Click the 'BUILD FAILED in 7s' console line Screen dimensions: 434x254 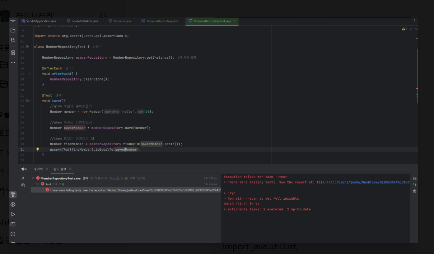[x=241, y=204]
